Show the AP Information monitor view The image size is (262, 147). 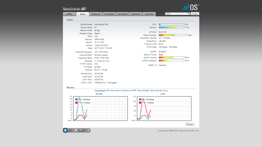(x=113, y=91)
